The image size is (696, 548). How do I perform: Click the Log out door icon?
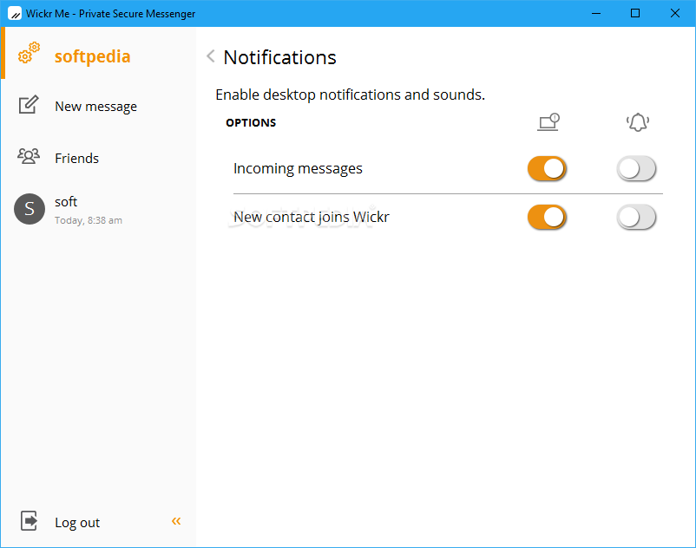(x=29, y=521)
